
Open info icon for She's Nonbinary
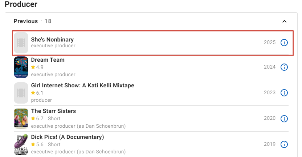coord(284,43)
